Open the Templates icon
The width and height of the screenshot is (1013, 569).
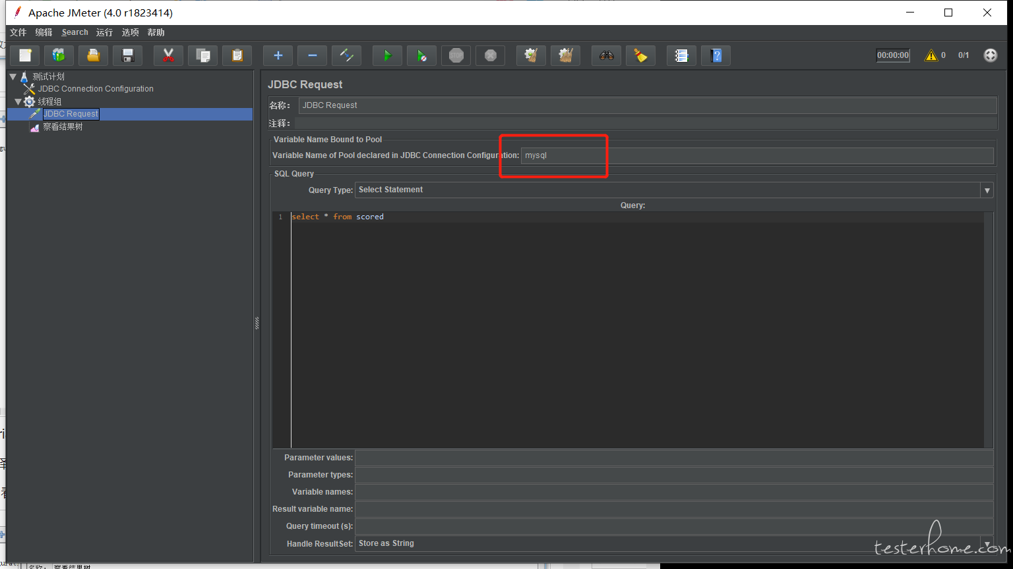pyautogui.click(x=59, y=55)
